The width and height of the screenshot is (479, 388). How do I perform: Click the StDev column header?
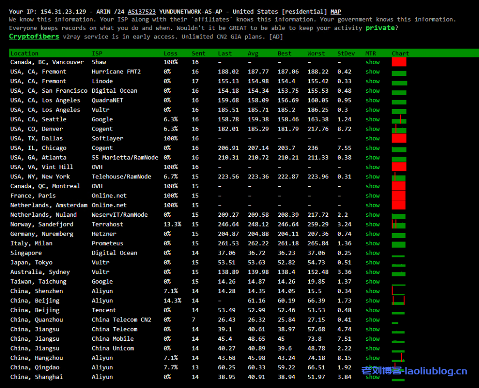coord(346,53)
